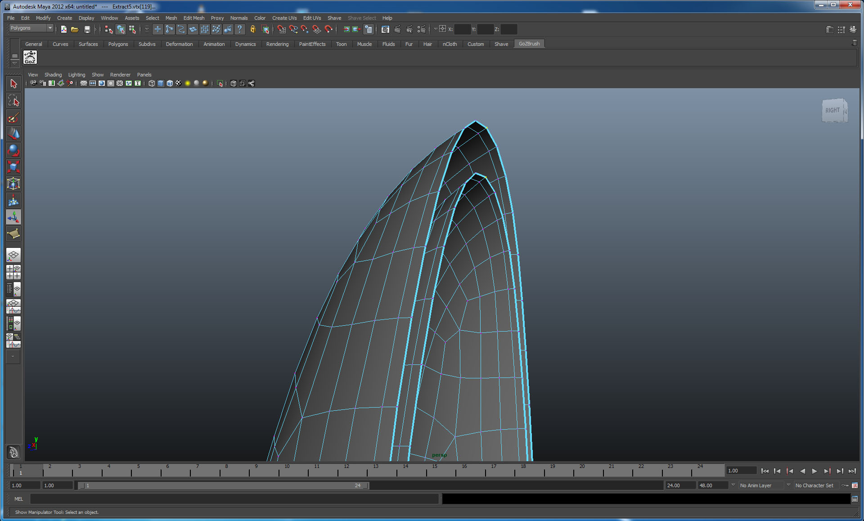Image resolution: width=864 pixels, height=521 pixels.
Task: Open Render Settings icon
Action: pos(422,29)
